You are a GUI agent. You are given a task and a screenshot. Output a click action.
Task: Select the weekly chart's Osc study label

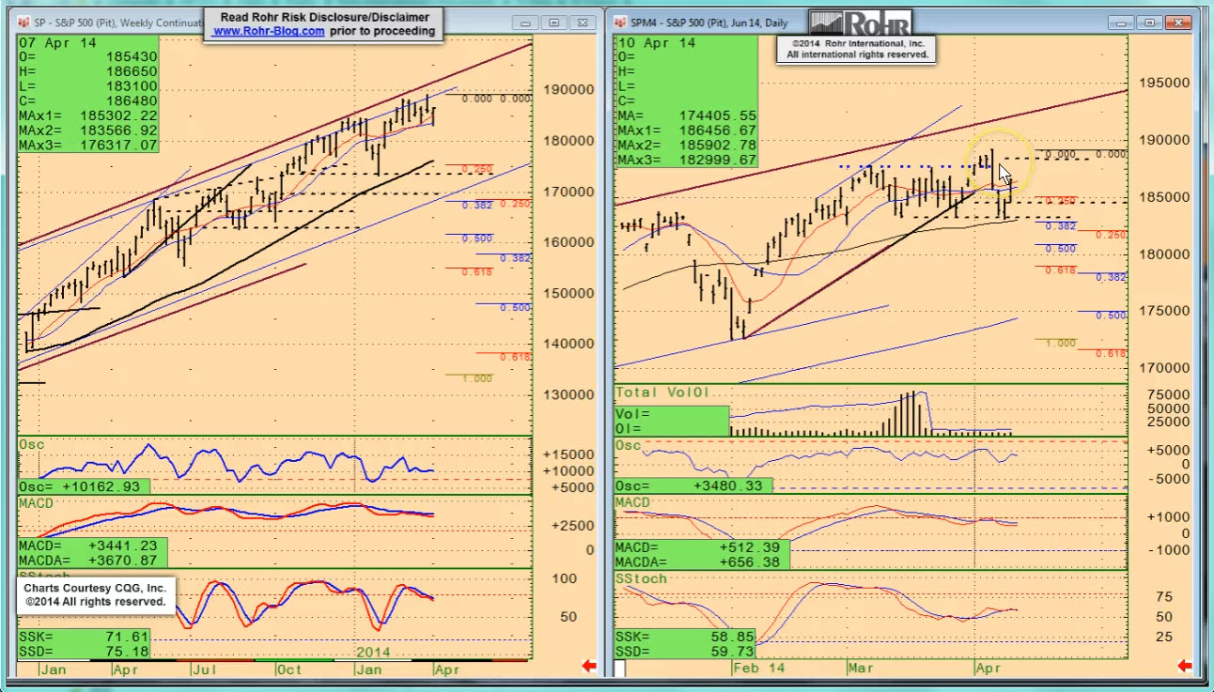[x=31, y=444]
